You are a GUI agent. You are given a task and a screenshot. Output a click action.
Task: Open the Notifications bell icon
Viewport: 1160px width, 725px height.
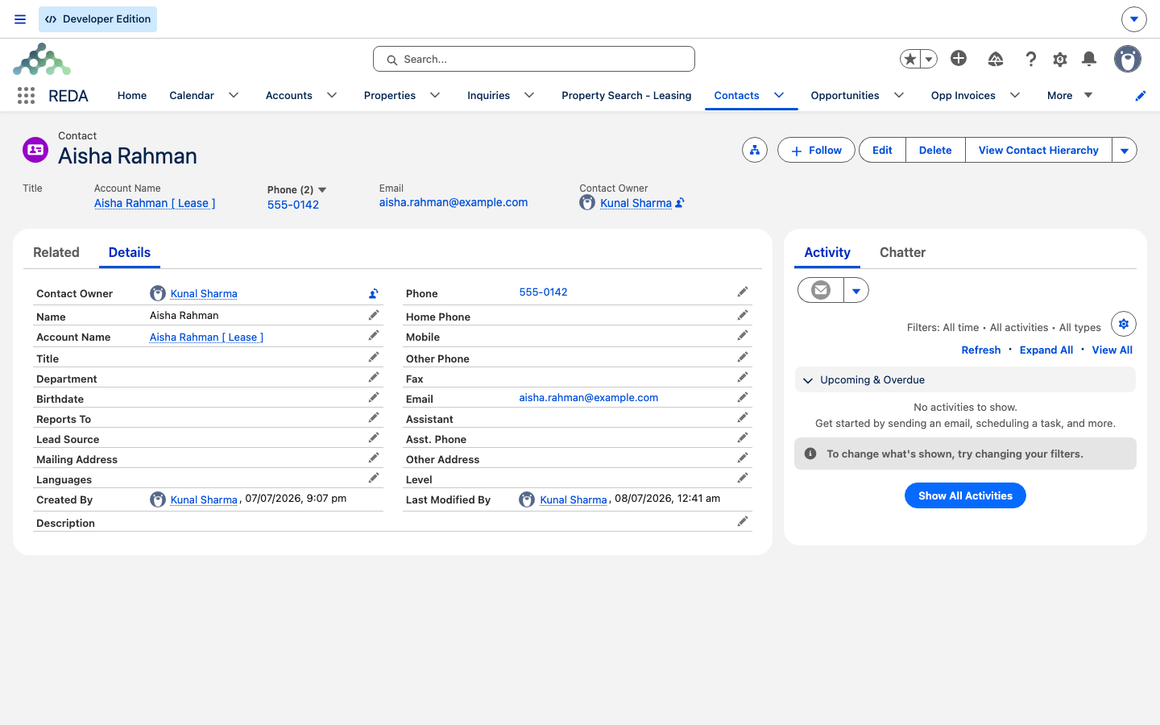coord(1089,59)
